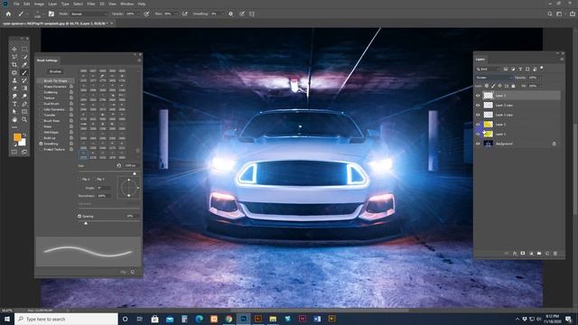578x325 pixels.
Task: Enable the Shape Dynamics checkbox
Action: [x=41, y=87]
